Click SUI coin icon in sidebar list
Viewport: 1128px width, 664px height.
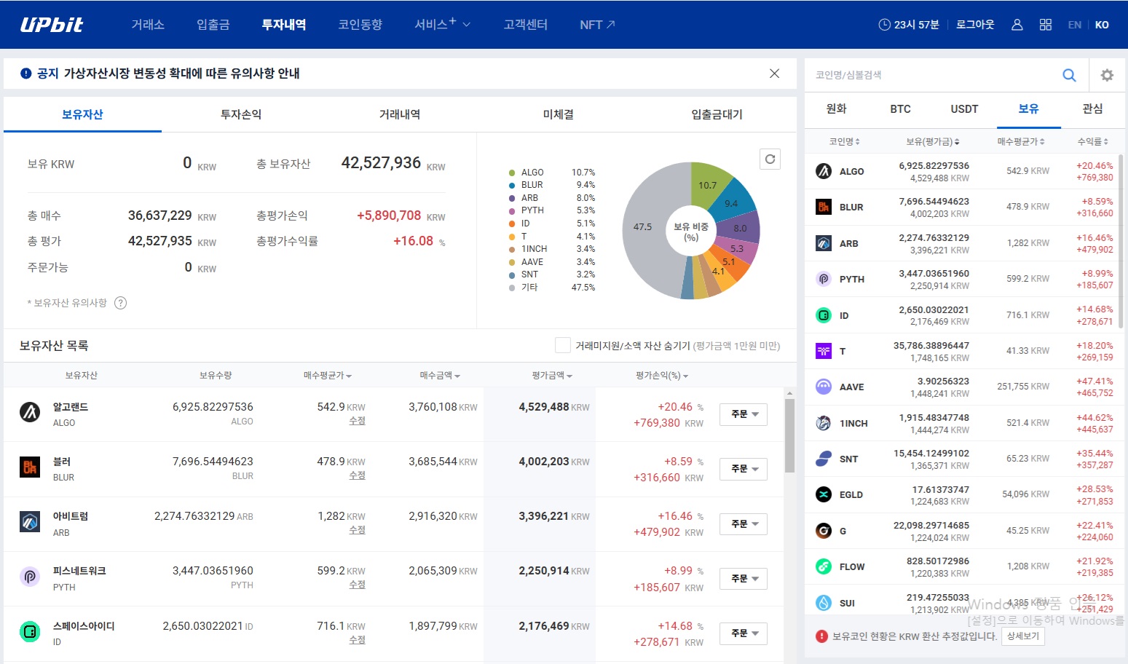[824, 603]
